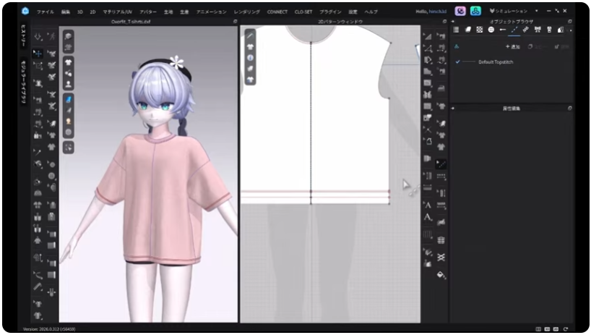
Task: Open the 3D menu
Action: point(80,12)
